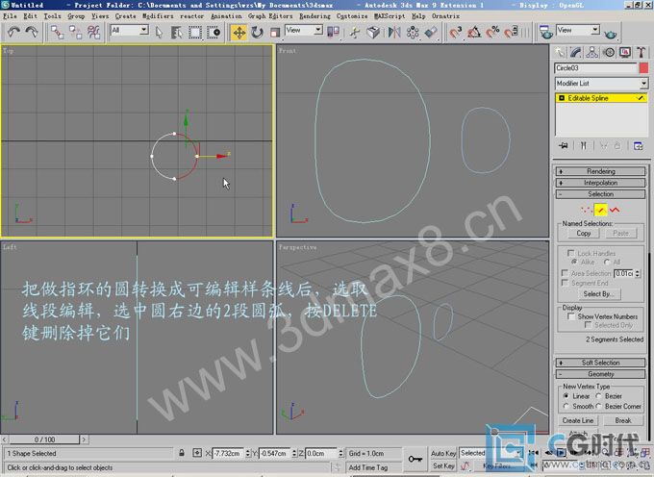Select Vertex sub-object level icon
This screenshot has height=477, width=654.
pyautogui.click(x=586, y=210)
